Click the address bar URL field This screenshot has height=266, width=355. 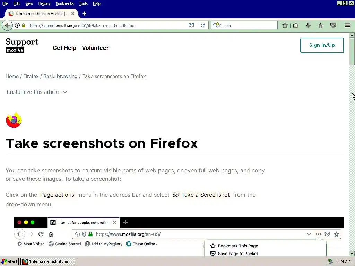[108, 25]
